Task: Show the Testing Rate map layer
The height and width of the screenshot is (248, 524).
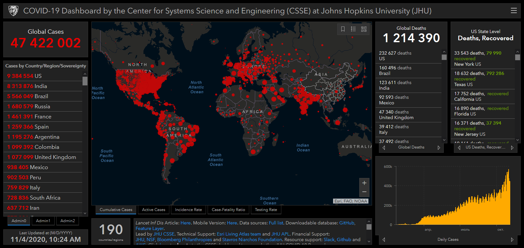Action: coord(266,210)
